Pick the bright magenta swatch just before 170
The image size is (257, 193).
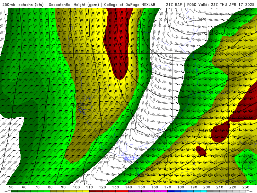click(164, 191)
